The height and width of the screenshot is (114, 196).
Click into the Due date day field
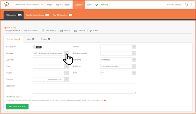(39, 79)
